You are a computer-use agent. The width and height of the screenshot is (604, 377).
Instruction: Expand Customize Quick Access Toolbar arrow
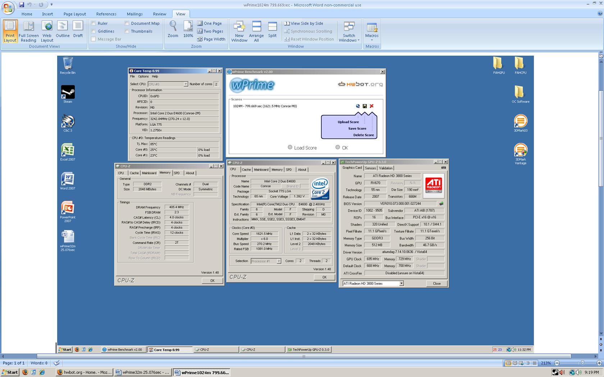pyautogui.click(x=51, y=5)
